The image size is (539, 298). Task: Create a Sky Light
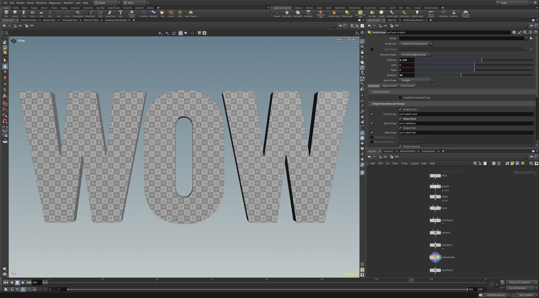click(372, 13)
